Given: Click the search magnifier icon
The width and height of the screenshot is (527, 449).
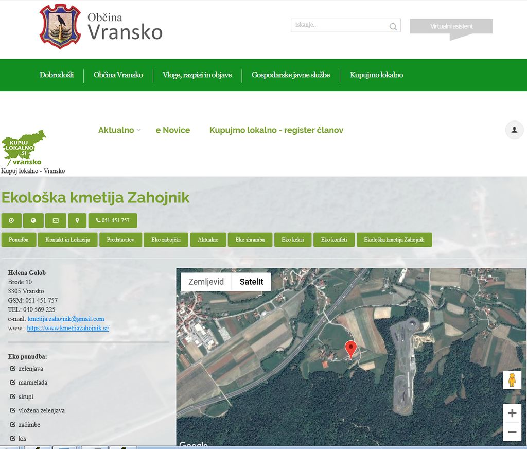Looking at the screenshot, I should 393,26.
